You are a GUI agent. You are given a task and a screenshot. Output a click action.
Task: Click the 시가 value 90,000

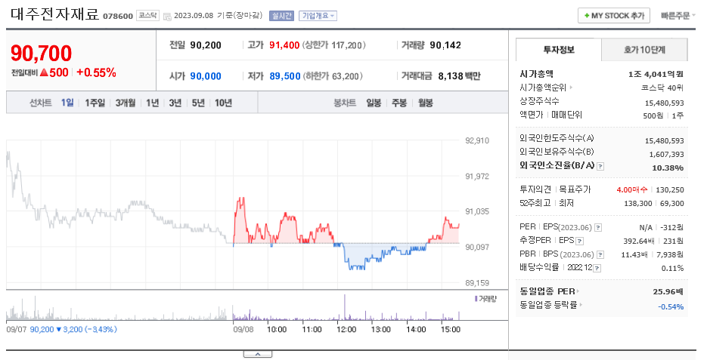click(206, 76)
